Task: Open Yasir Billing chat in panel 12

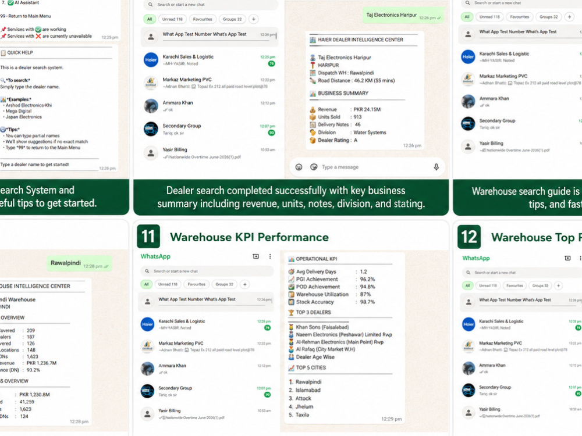Action: click(521, 412)
